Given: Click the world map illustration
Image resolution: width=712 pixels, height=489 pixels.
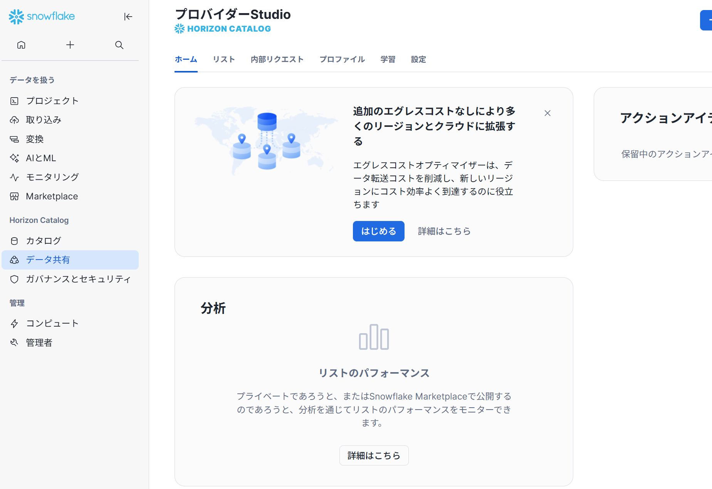Looking at the screenshot, I should tap(265, 140).
